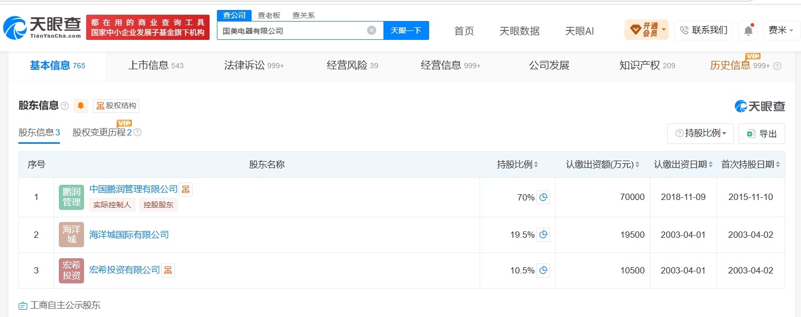This screenshot has width=801, height=317.
Task: Switch to 基本信息 tab
Action: pyautogui.click(x=57, y=66)
